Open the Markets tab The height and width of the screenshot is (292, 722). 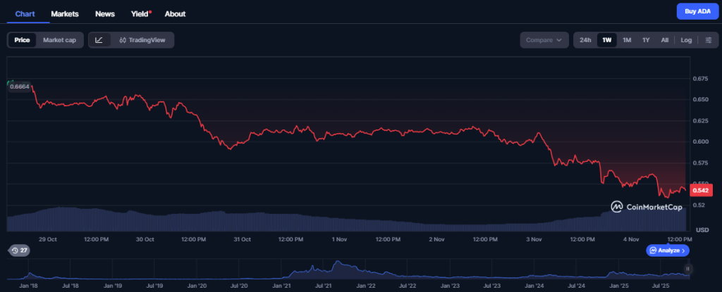pyautogui.click(x=65, y=13)
